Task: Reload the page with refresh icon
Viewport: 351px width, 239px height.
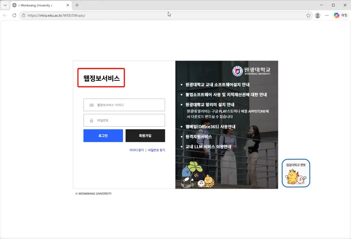Action: [14, 15]
